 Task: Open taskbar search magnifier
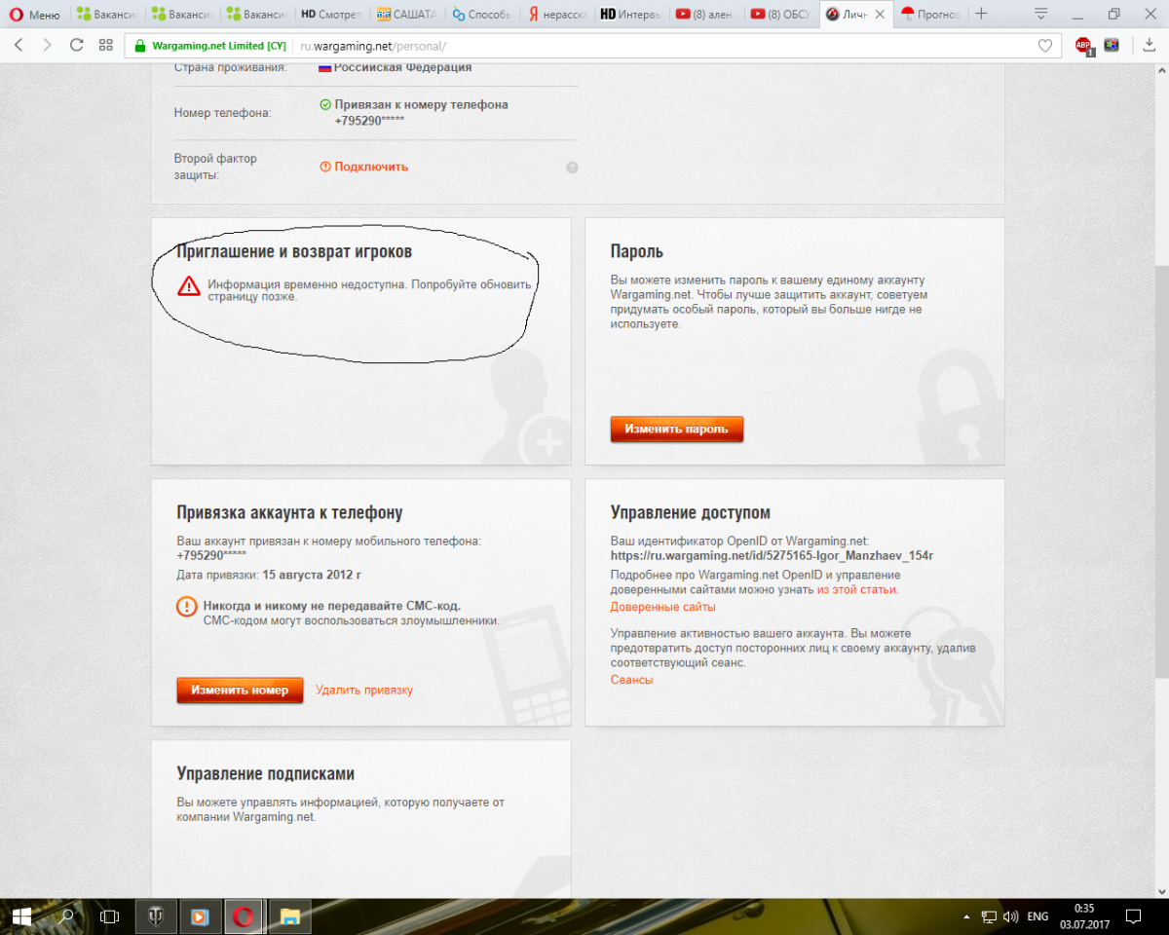coord(66,916)
